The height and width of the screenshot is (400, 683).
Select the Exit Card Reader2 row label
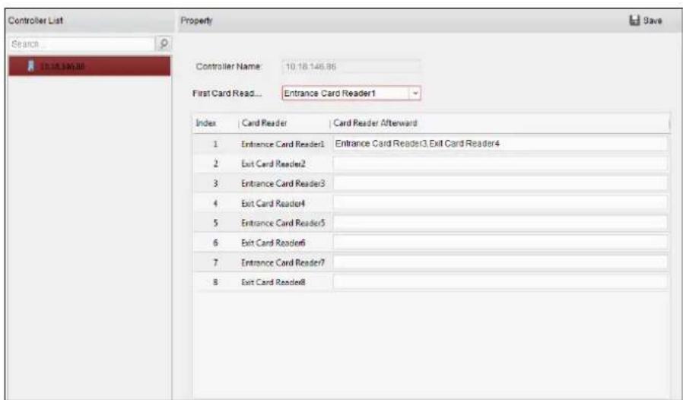tap(274, 163)
